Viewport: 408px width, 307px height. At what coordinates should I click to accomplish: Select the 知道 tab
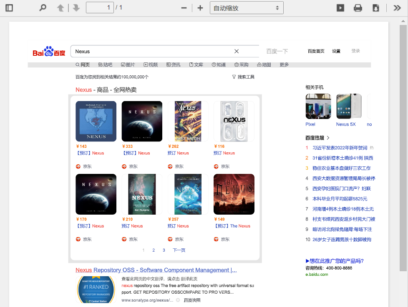pos(219,64)
